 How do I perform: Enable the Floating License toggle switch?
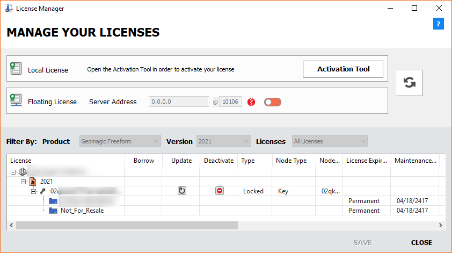coord(272,102)
